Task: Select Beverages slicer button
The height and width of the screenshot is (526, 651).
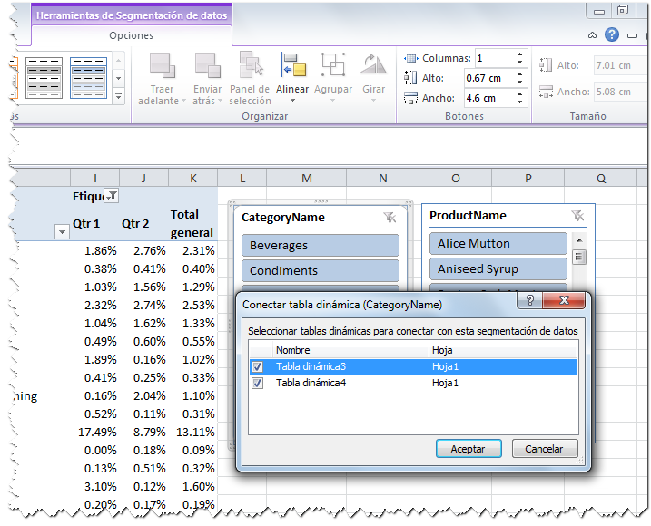Action: coord(321,245)
